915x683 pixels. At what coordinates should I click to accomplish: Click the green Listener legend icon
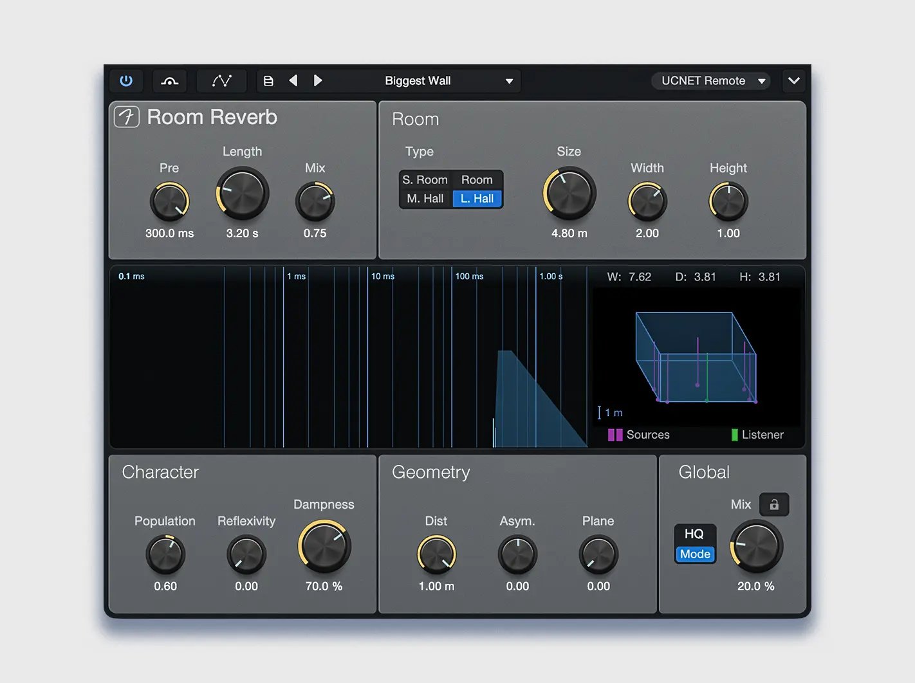point(734,435)
